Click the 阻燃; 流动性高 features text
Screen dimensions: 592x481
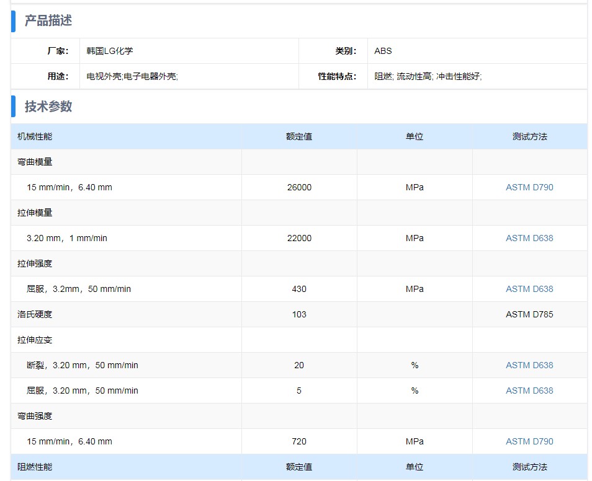(x=428, y=76)
